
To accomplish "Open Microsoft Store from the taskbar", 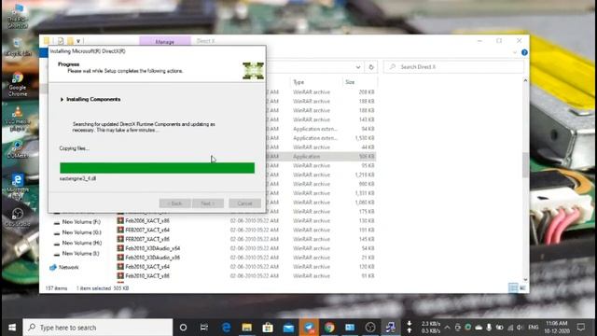I will click(268, 328).
